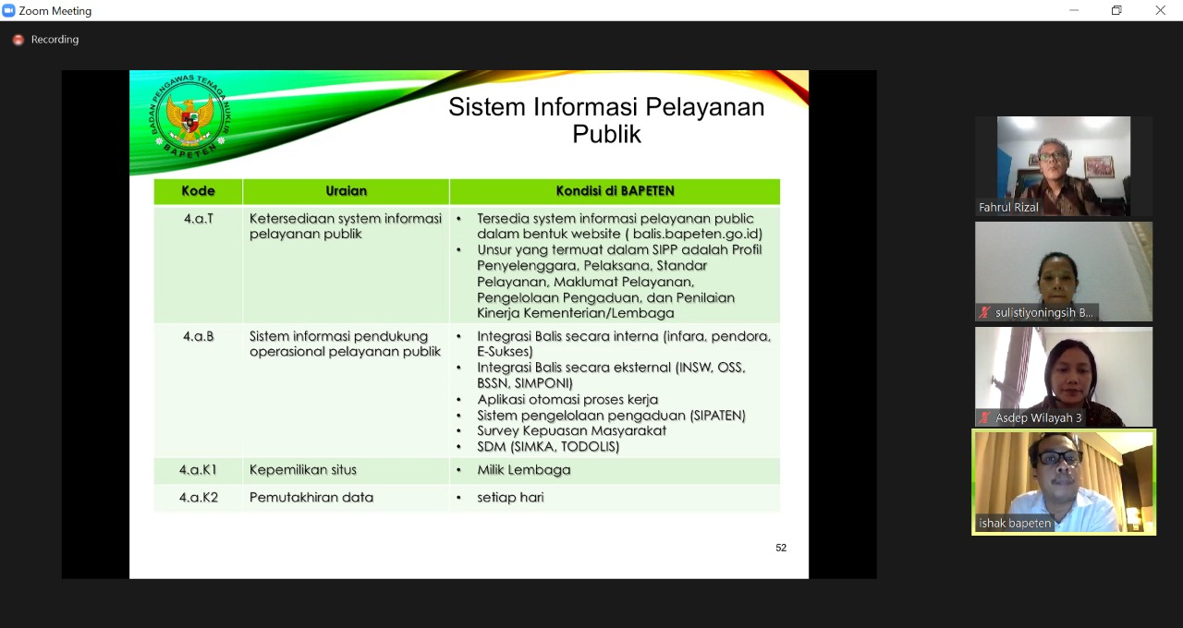This screenshot has width=1183, height=628.
Task: Click table cell code 4.a.B
Action: pyautogui.click(x=199, y=336)
